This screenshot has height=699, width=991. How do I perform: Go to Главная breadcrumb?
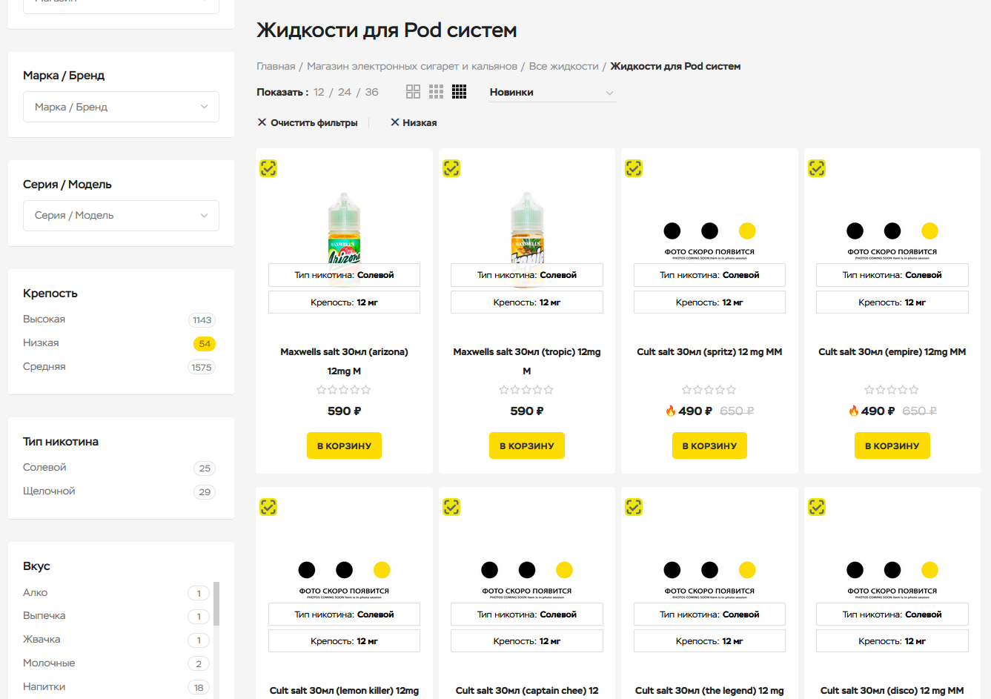(276, 66)
